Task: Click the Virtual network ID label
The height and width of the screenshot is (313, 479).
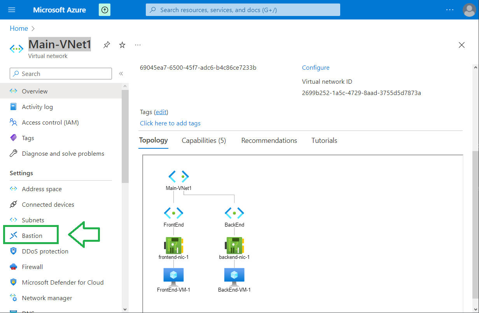Action: (327, 82)
